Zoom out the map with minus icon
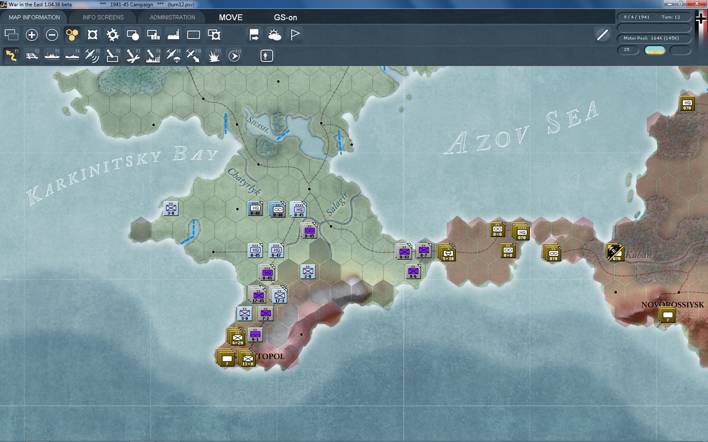This screenshot has height=442, width=708. (x=52, y=35)
